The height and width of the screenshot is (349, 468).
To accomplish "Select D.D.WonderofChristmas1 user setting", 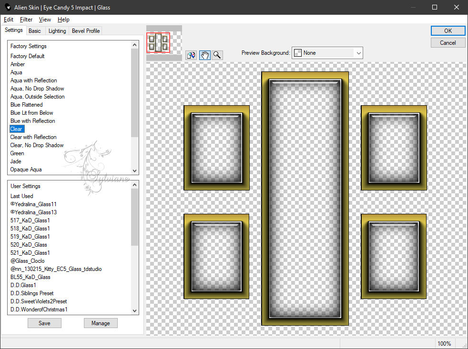I will [39, 309].
